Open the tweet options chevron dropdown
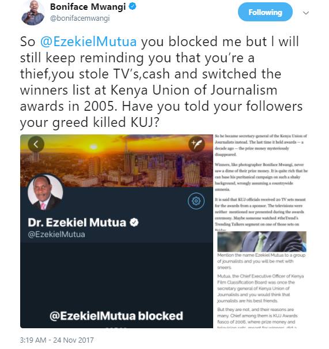This screenshot has height=349, width=329. pyautogui.click(x=306, y=13)
